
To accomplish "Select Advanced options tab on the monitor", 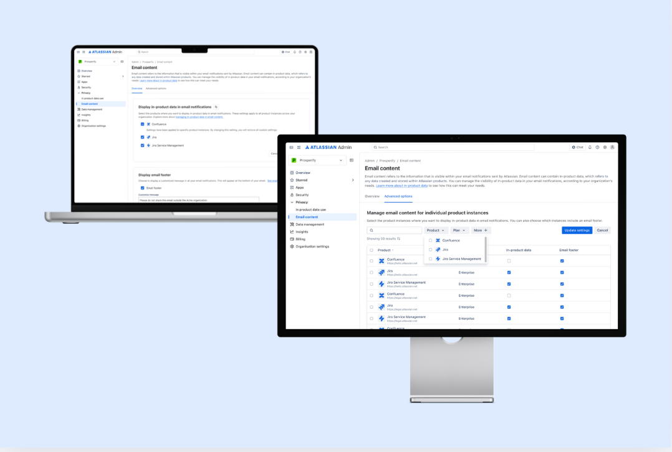I will point(398,196).
